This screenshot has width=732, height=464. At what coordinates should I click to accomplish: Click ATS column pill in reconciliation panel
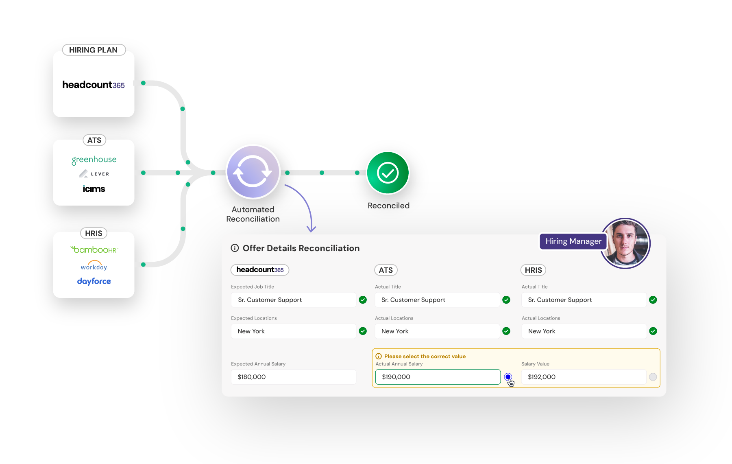click(386, 270)
